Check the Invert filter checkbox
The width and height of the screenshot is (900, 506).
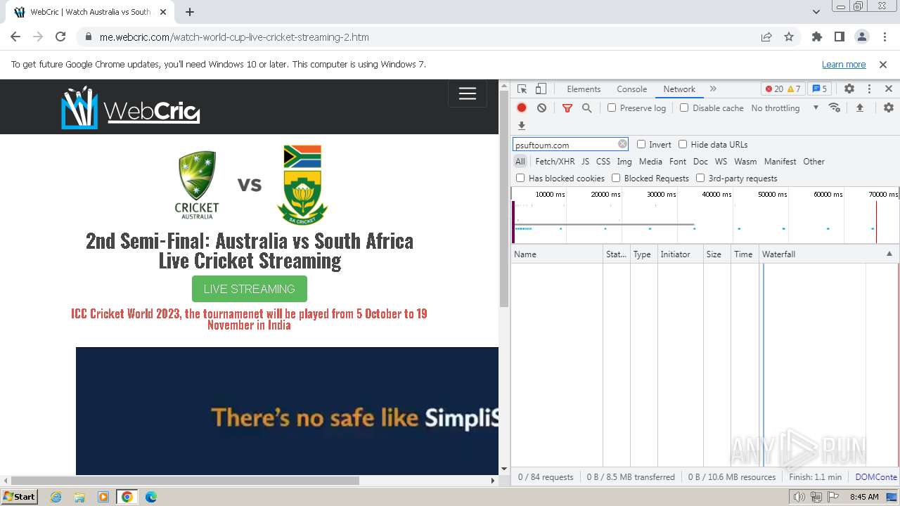641,144
